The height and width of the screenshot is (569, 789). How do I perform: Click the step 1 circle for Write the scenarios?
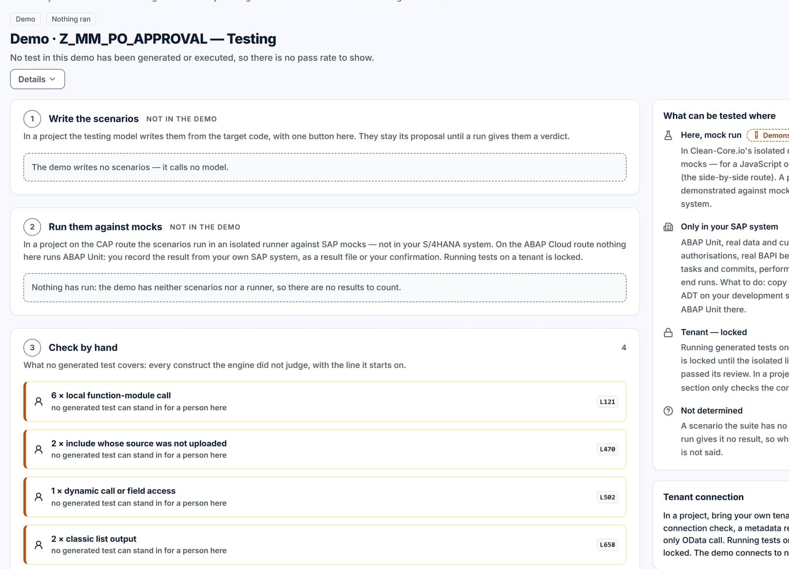pyautogui.click(x=33, y=119)
